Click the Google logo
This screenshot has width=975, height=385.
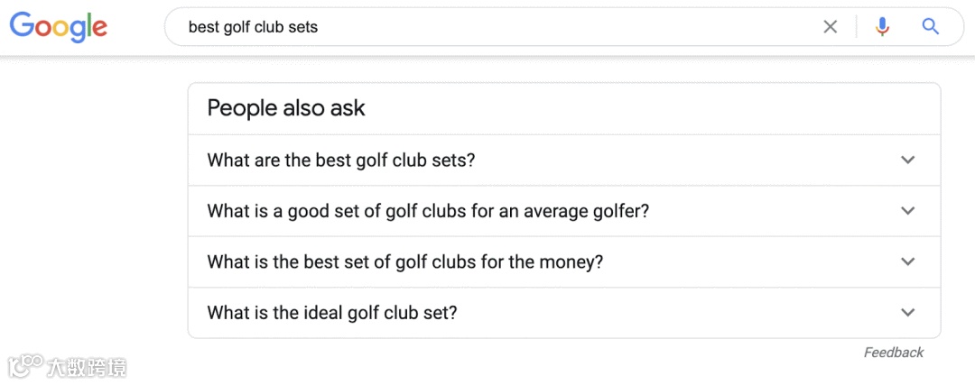59,26
